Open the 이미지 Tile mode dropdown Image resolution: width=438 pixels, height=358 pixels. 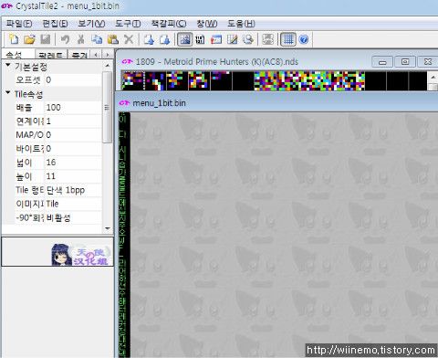point(73,204)
